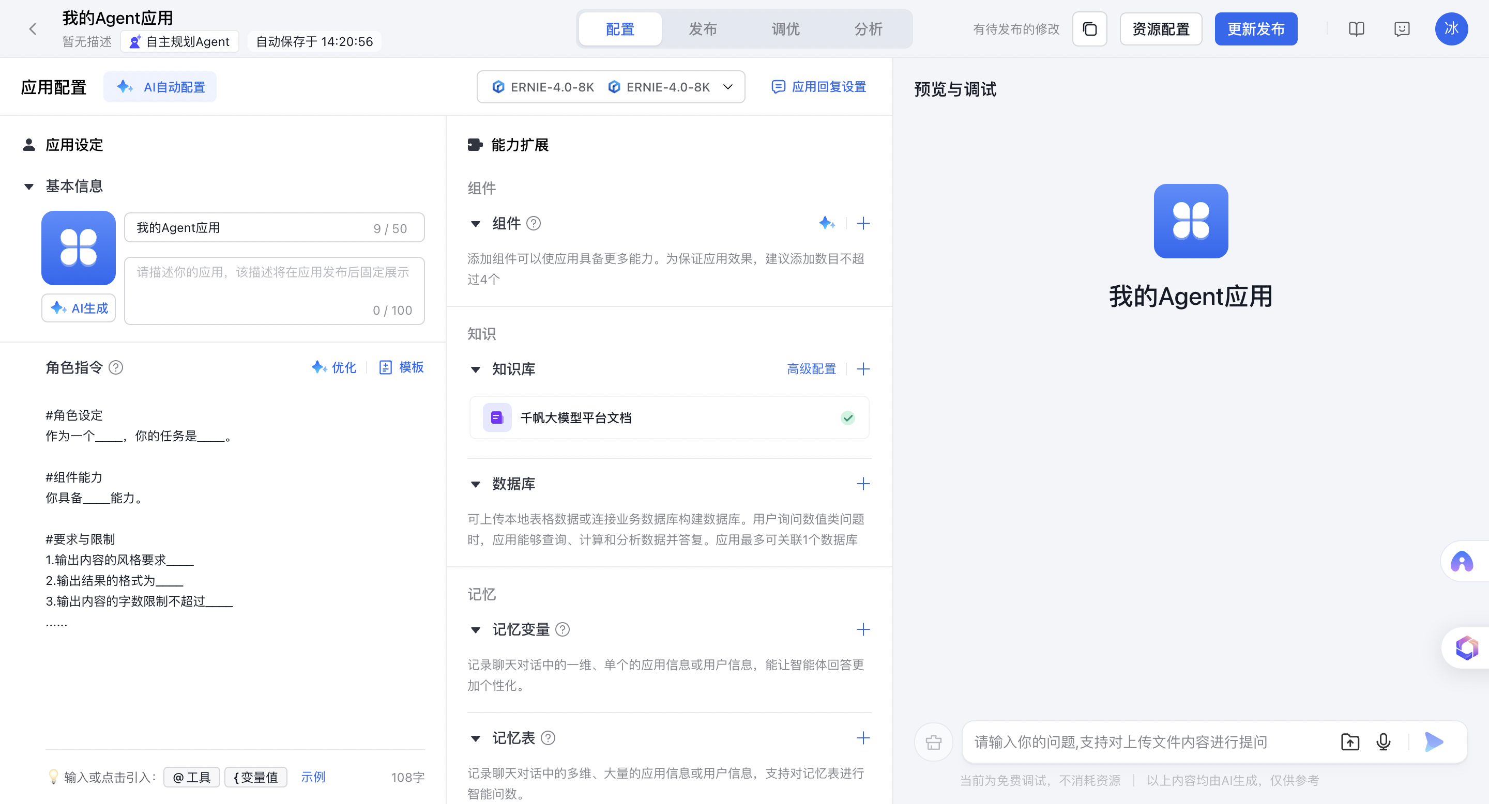Insert a tool with the @工具 button
Screen dimensions: 1489x804
(x=191, y=777)
